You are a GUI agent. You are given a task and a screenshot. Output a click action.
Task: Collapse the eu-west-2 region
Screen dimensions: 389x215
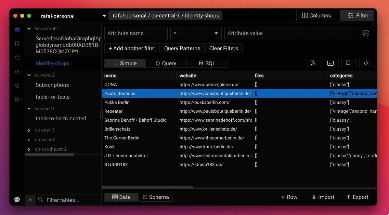point(29,75)
